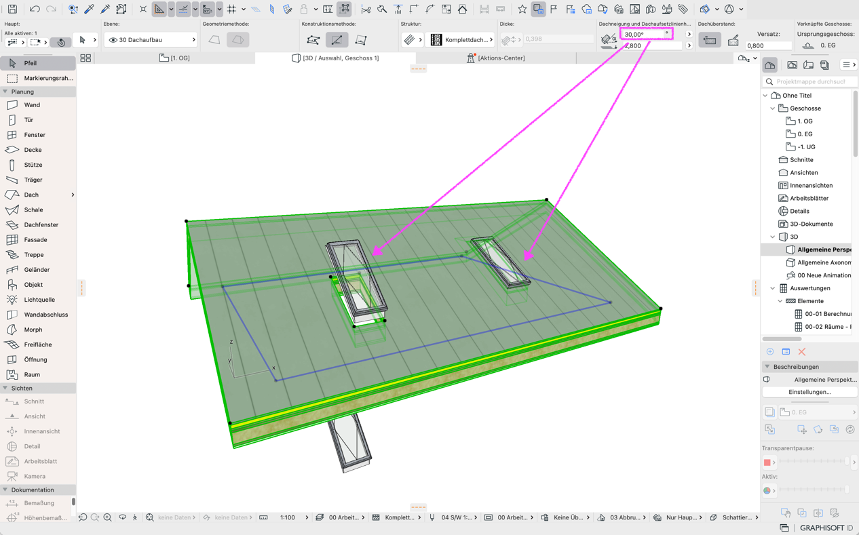This screenshot has width=859, height=535.
Task: Choose the first construction method polygon icon
Action: (x=313, y=40)
